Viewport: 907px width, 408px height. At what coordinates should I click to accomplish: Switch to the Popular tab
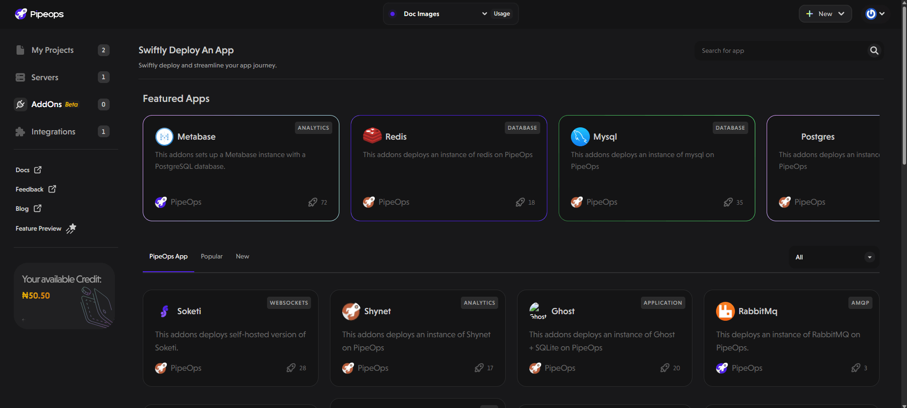[212, 257]
